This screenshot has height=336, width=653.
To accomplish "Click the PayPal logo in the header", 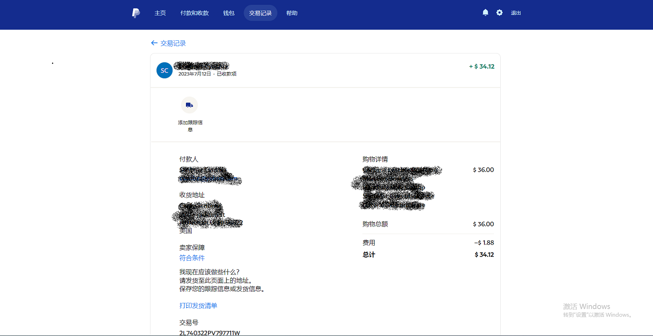I will tap(136, 13).
